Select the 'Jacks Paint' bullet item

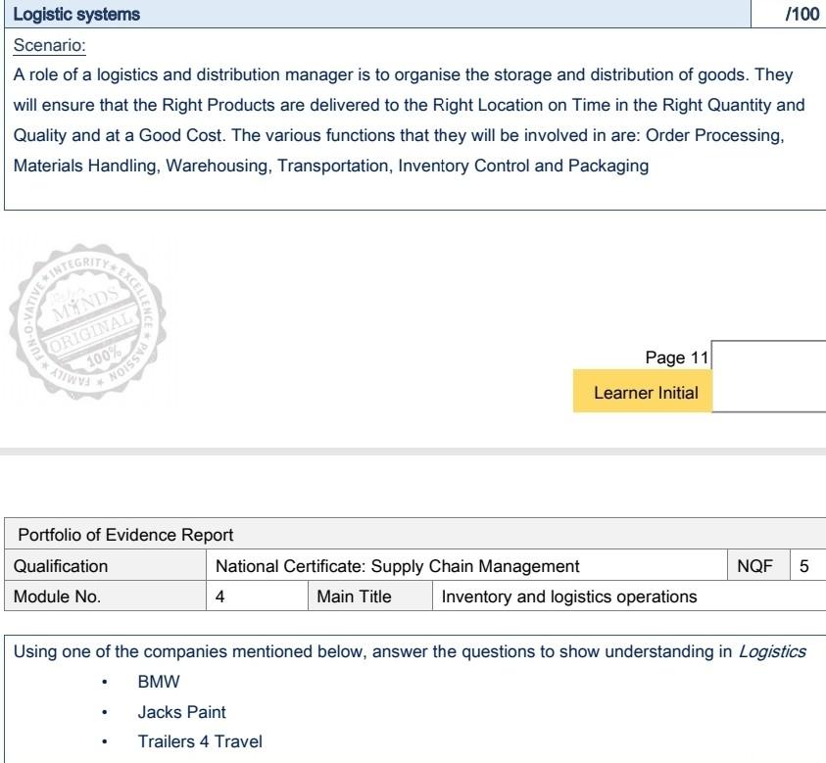click(181, 712)
